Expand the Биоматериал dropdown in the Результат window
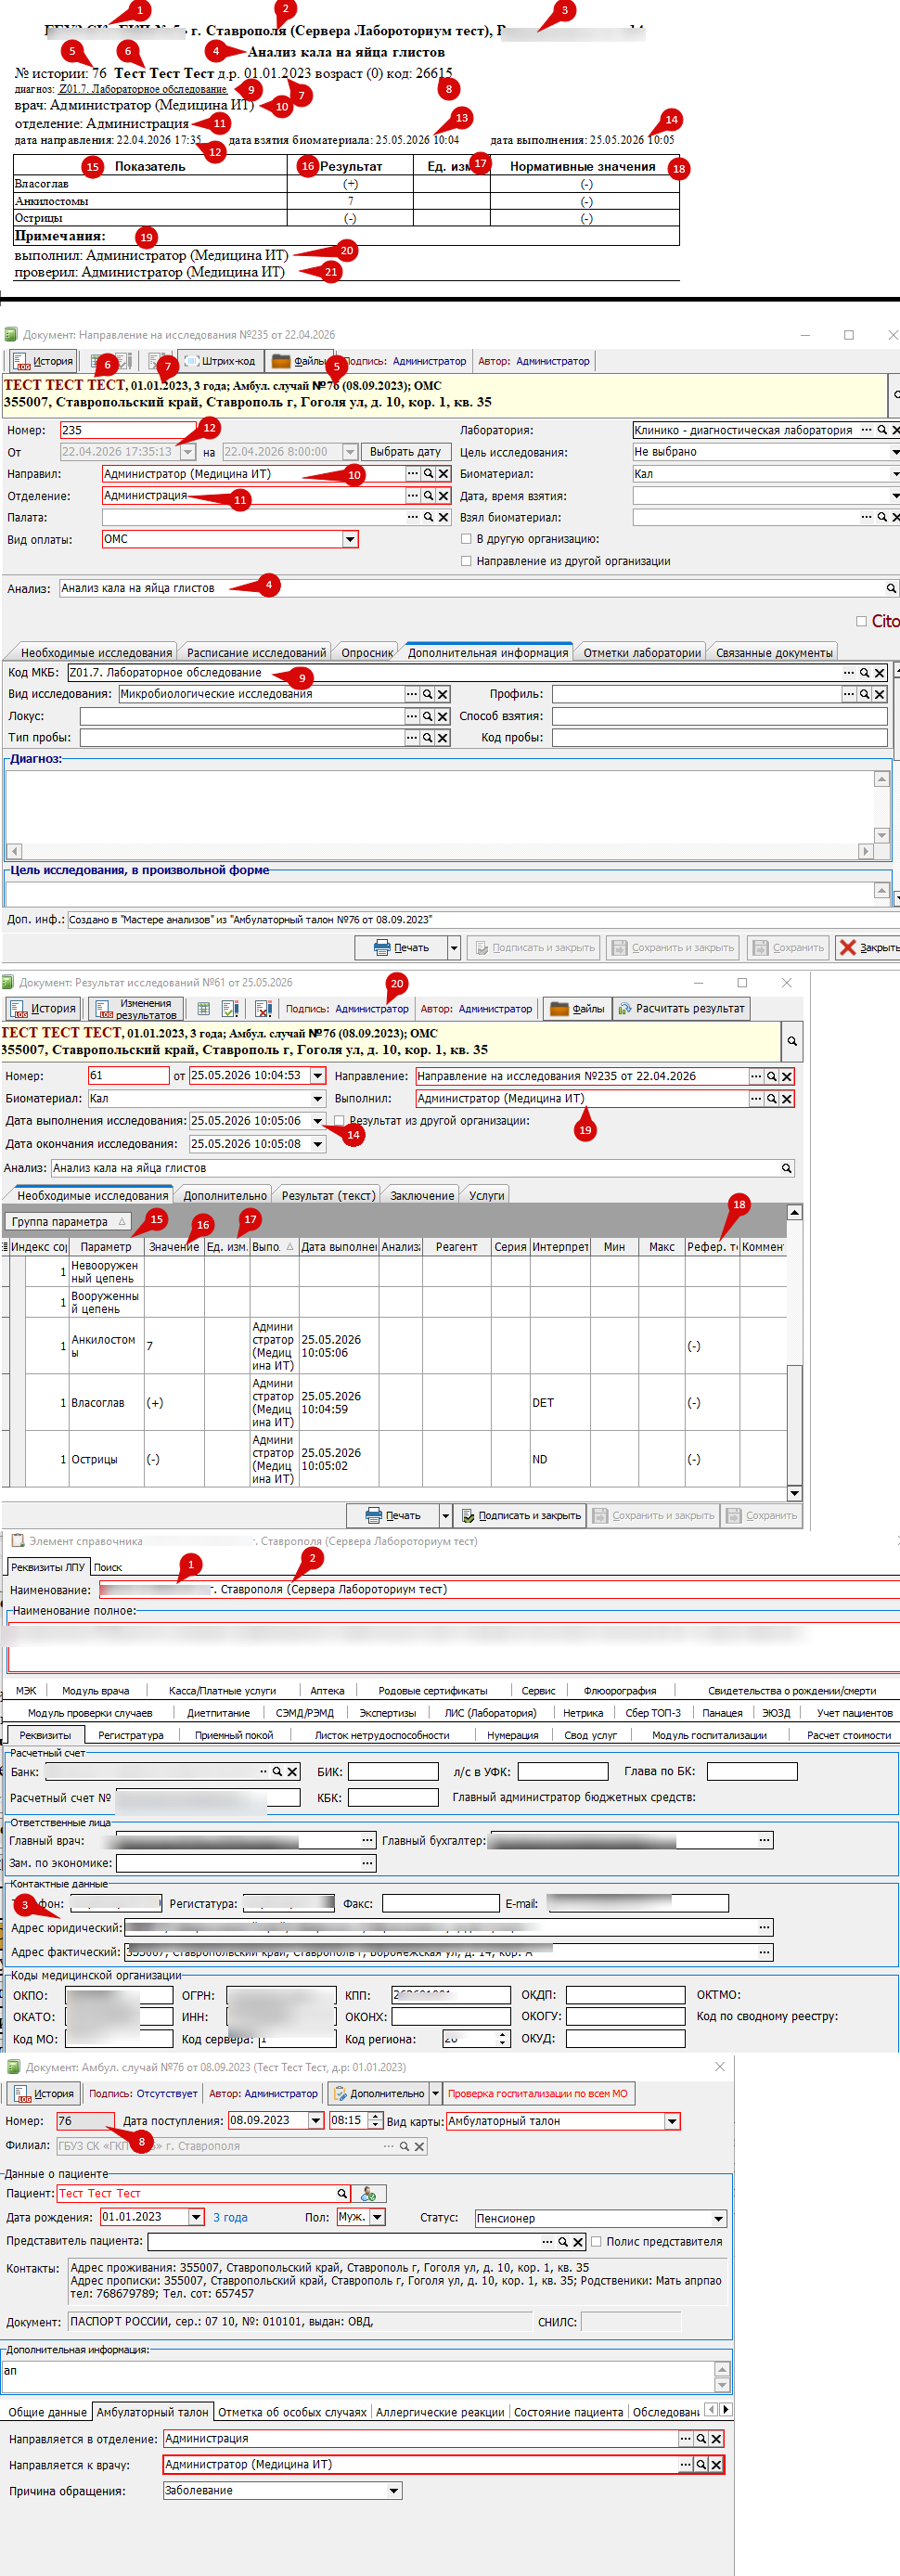This screenshot has width=900, height=2576. pos(318,1098)
